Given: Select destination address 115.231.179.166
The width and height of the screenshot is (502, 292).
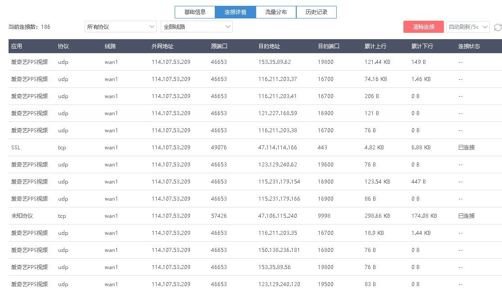Looking at the screenshot, I should 279,198.
